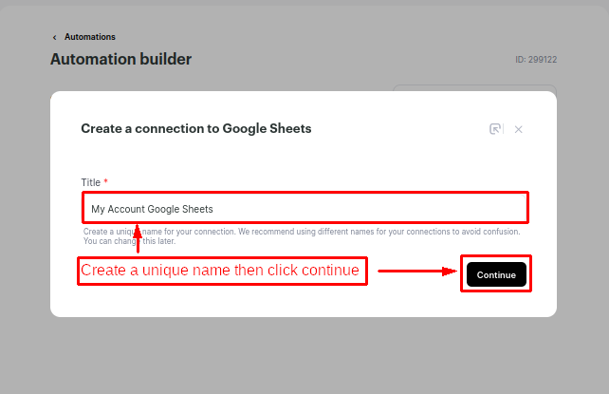Click the red required asterisk near Title
The image size is (609, 394).
106,181
